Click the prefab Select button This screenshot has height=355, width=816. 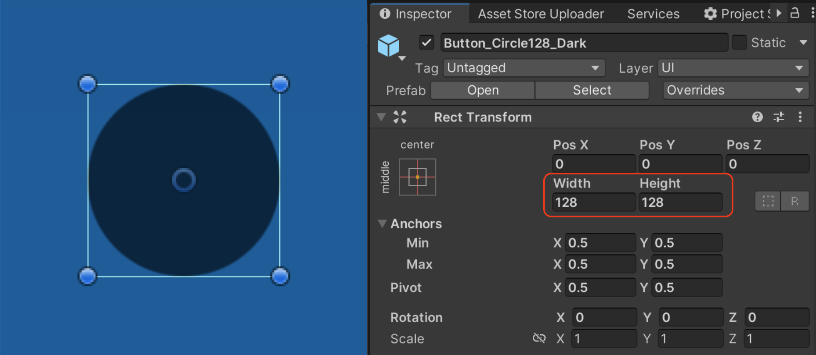coord(592,90)
